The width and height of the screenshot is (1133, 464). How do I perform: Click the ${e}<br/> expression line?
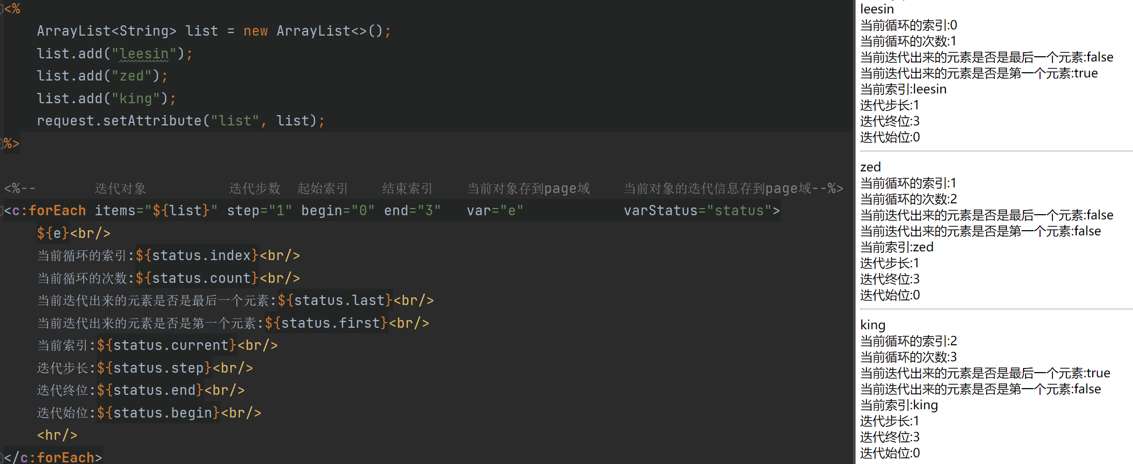[73, 233]
